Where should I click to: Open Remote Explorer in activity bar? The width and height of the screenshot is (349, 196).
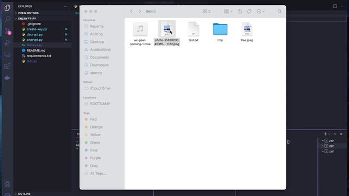[7, 54]
